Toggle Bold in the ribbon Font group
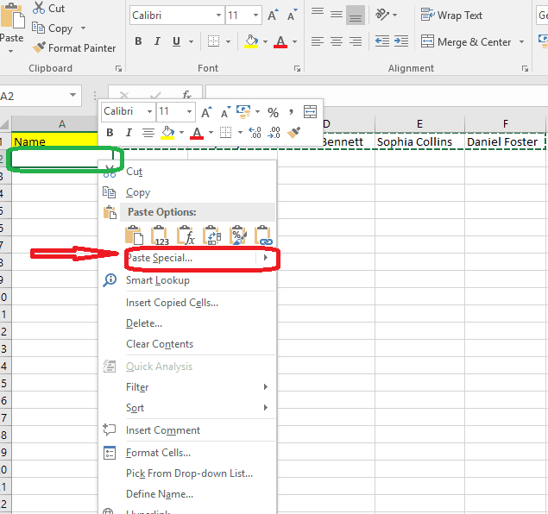This screenshot has width=548, height=514. (136, 41)
